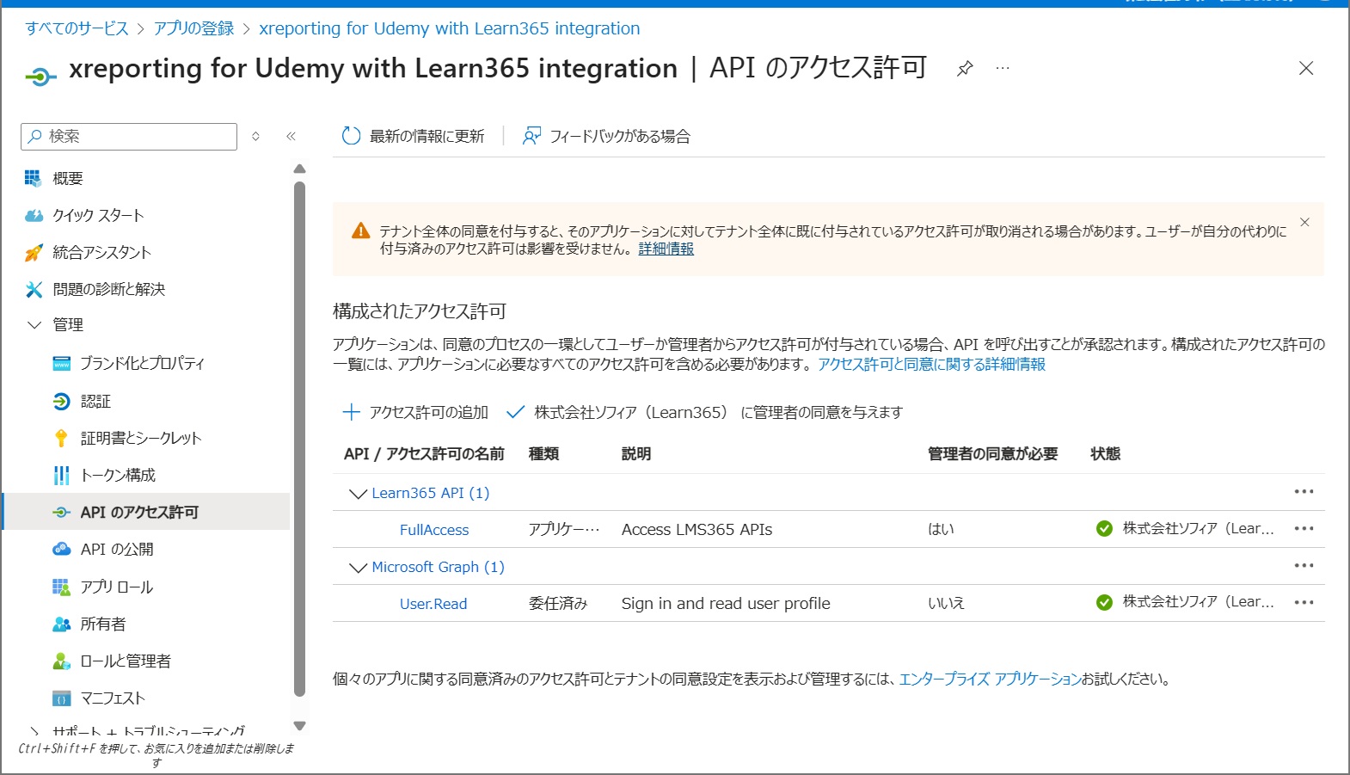Click 'Access LMS365 APIs' description cell

697,529
